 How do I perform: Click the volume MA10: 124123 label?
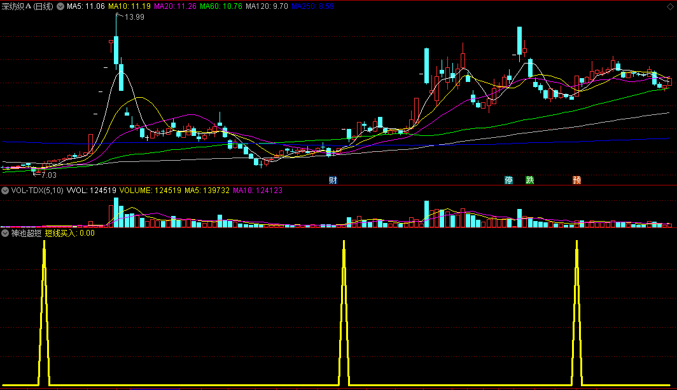(257, 191)
